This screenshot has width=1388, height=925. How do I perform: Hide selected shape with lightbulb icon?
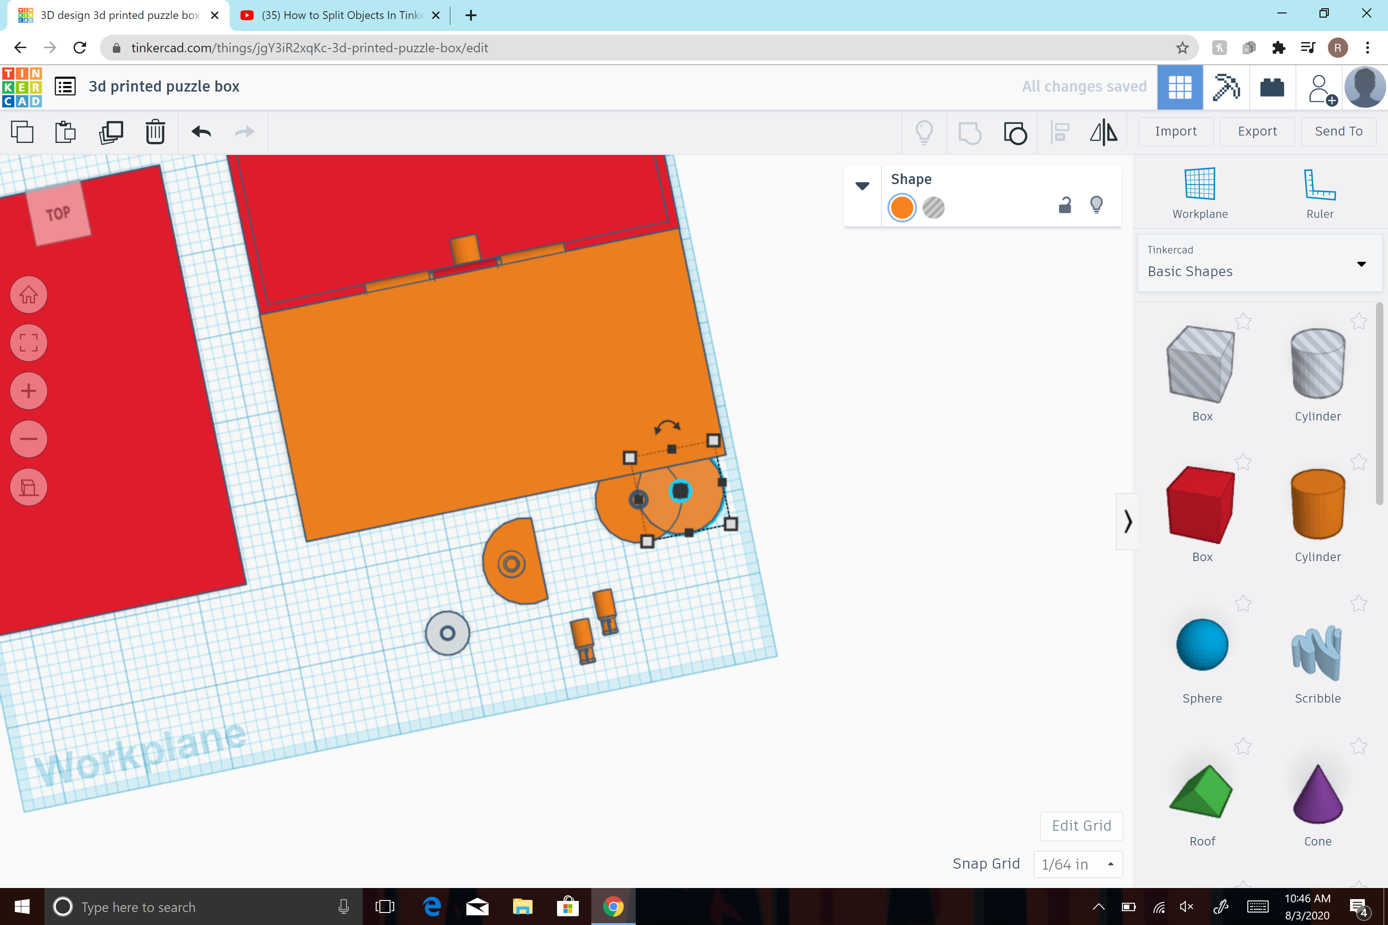click(1097, 205)
